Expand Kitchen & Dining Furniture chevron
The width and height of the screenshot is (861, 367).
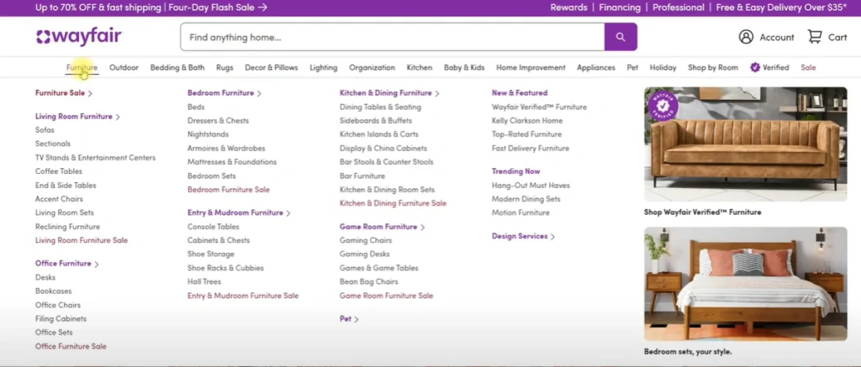[437, 94]
